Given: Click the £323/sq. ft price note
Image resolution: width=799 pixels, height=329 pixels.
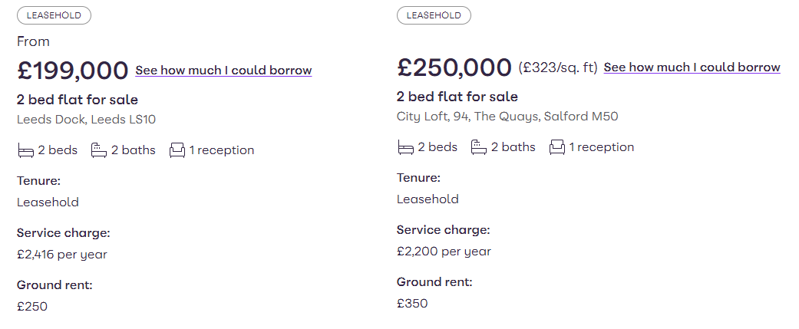Looking at the screenshot, I should 558,67.
